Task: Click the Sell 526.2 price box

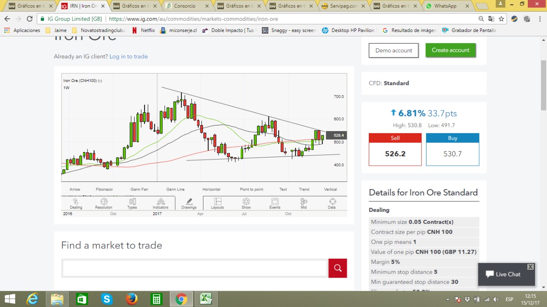Action: (x=395, y=149)
